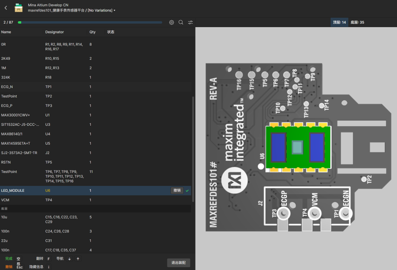Select the 324K row
This screenshot has height=270, width=397.
coord(95,77)
